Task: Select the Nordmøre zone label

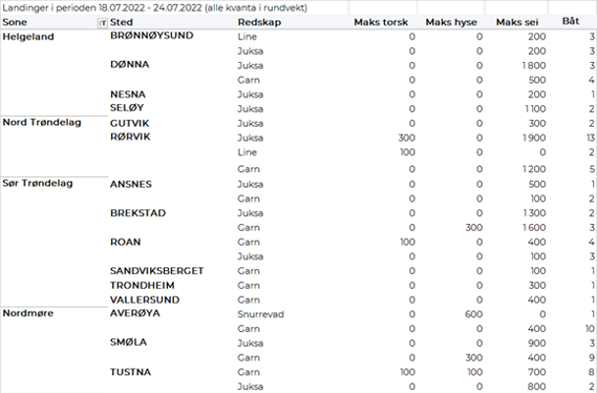Action: point(29,313)
